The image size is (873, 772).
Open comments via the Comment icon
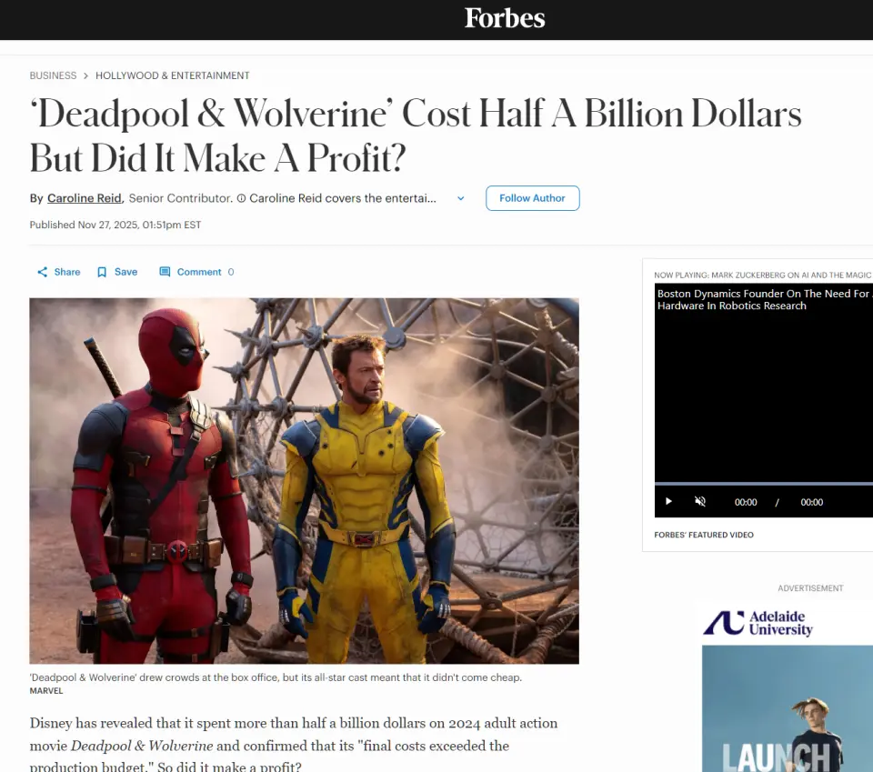(165, 272)
